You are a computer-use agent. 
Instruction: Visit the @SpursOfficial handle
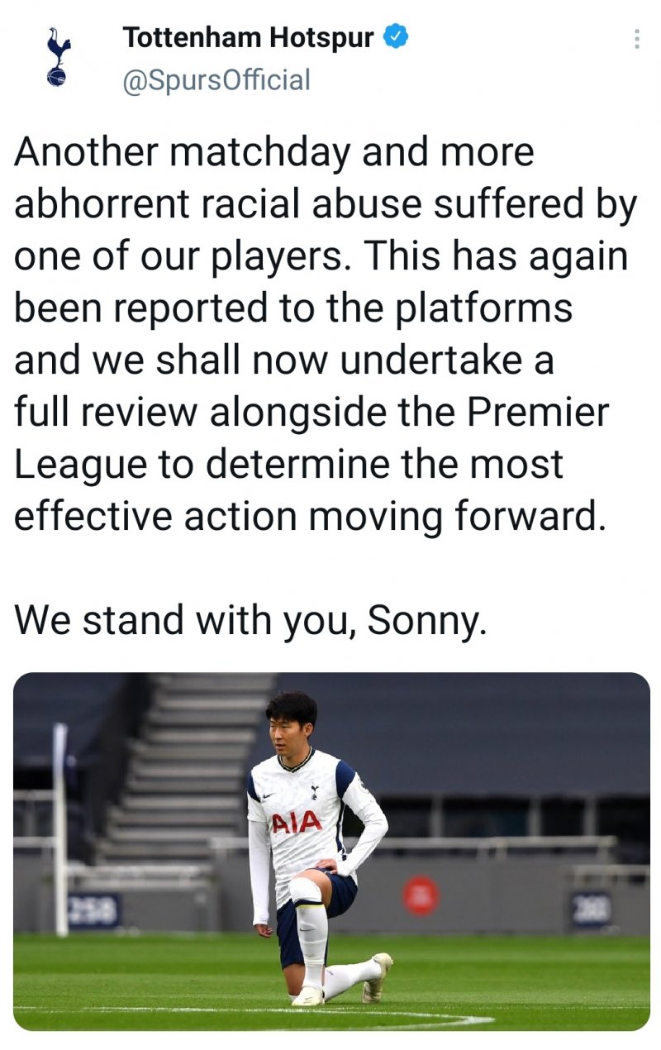coord(216,80)
